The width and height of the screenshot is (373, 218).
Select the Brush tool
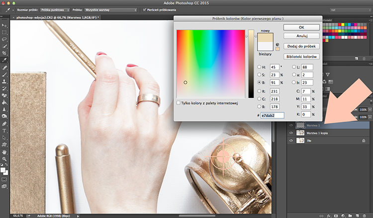click(4, 74)
